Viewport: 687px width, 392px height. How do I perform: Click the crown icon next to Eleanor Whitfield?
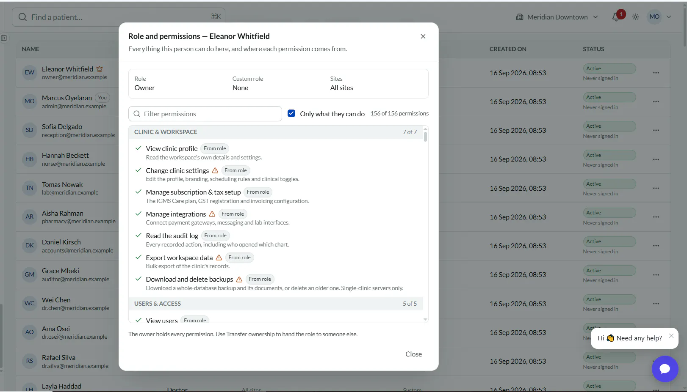tap(100, 69)
